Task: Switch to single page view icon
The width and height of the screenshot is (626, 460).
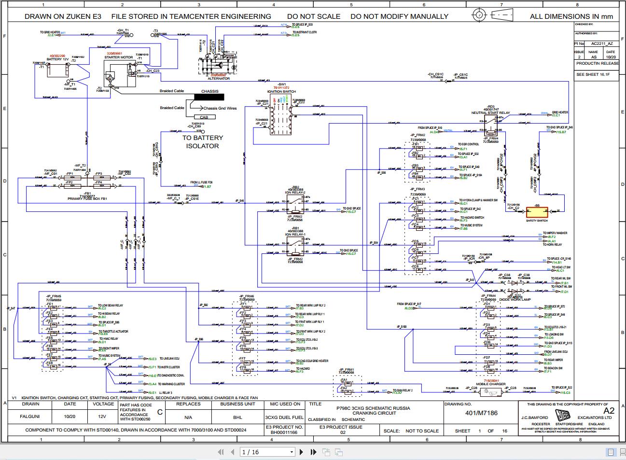Action: [x=611, y=452]
